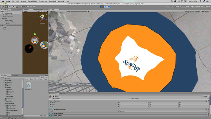The image size is (211, 119).
Task: Select the Rotate tool in toolbar
Action: coord(10,7)
